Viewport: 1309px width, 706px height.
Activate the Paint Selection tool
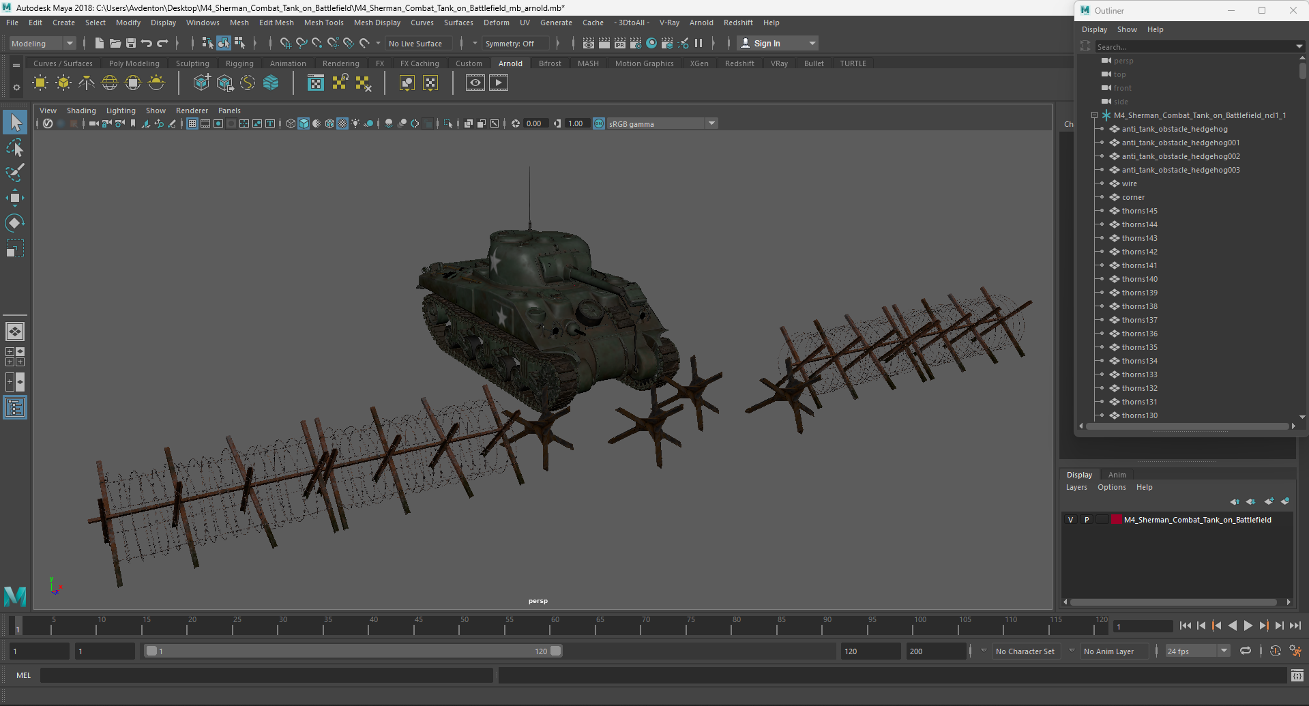coord(15,173)
